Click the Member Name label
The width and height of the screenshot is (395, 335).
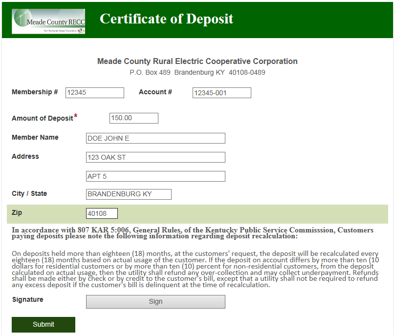(x=35, y=137)
